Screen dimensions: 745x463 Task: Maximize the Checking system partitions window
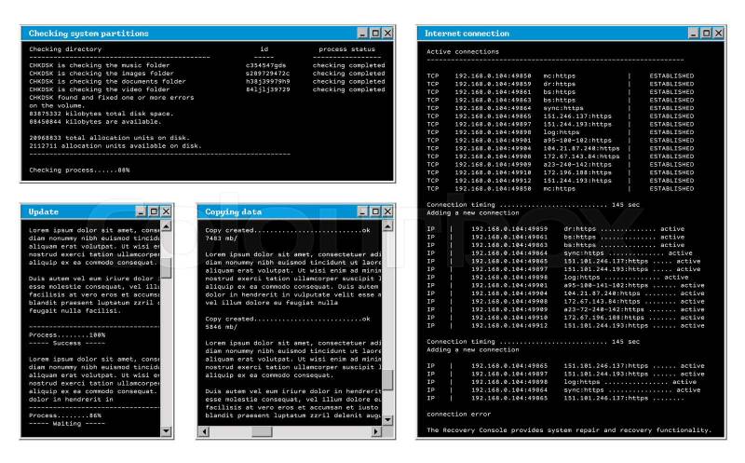click(x=375, y=33)
